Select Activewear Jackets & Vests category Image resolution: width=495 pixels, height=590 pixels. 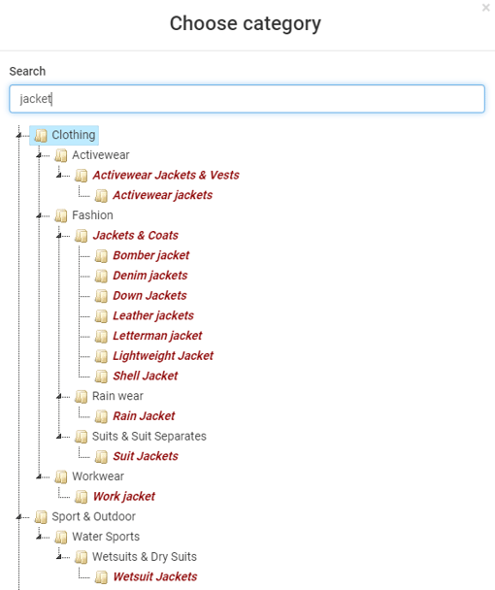pyautogui.click(x=166, y=175)
